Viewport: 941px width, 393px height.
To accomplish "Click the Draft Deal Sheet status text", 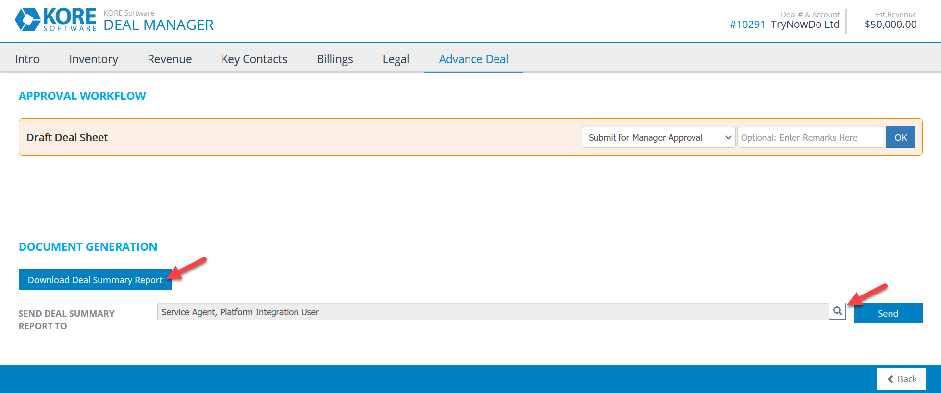I will tap(67, 137).
